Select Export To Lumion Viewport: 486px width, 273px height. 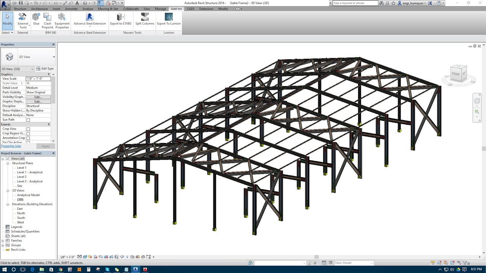(x=169, y=19)
